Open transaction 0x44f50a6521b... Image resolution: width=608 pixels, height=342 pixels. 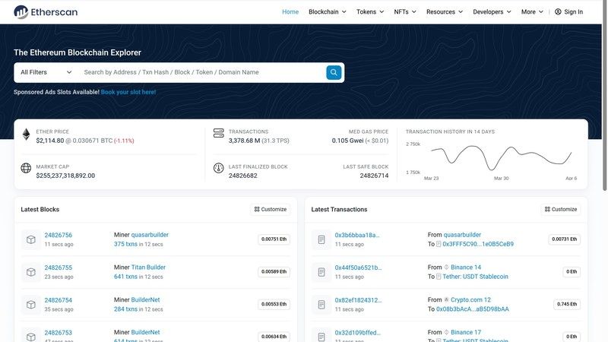[358, 268]
